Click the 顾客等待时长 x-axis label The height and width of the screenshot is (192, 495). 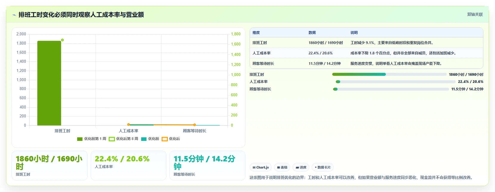pos(194,131)
